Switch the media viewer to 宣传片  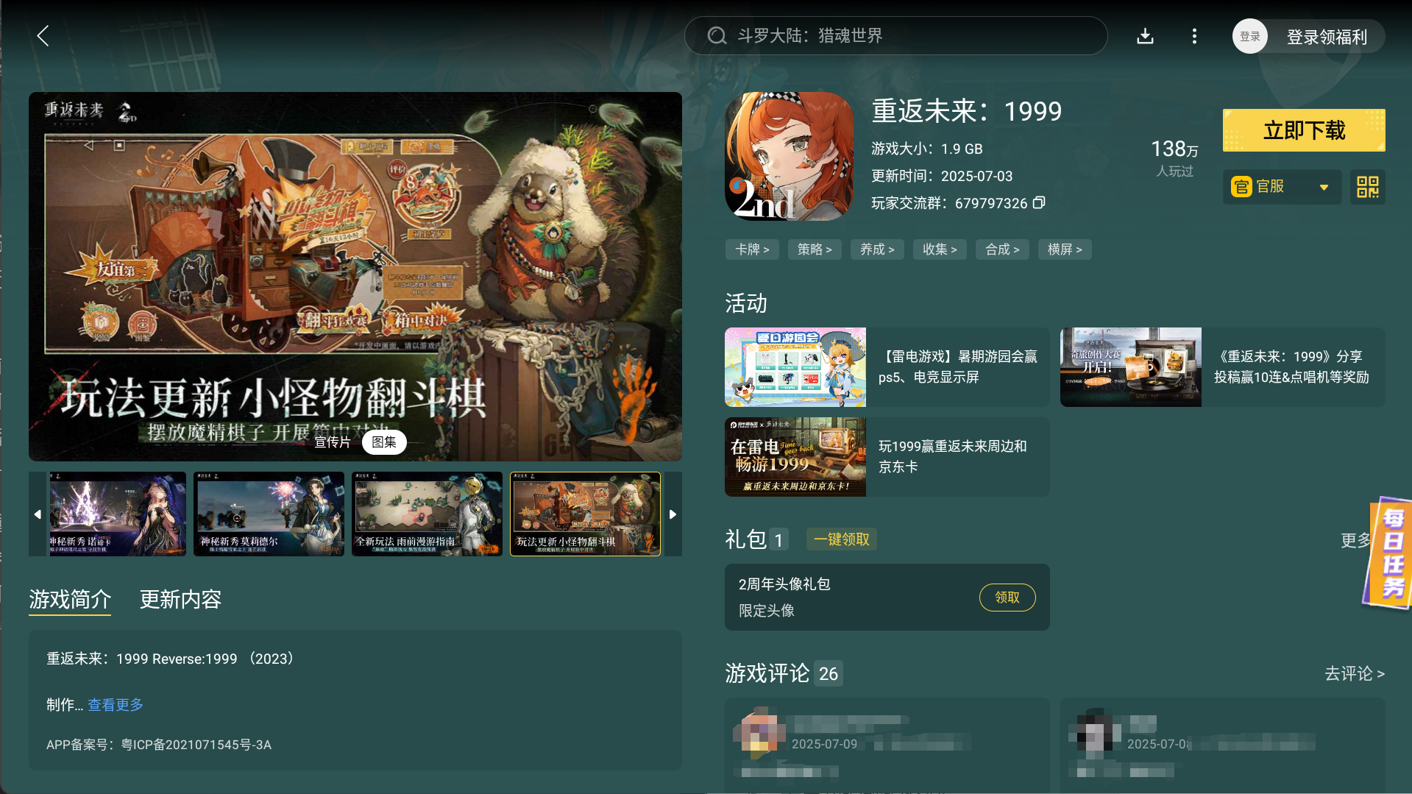pos(333,442)
